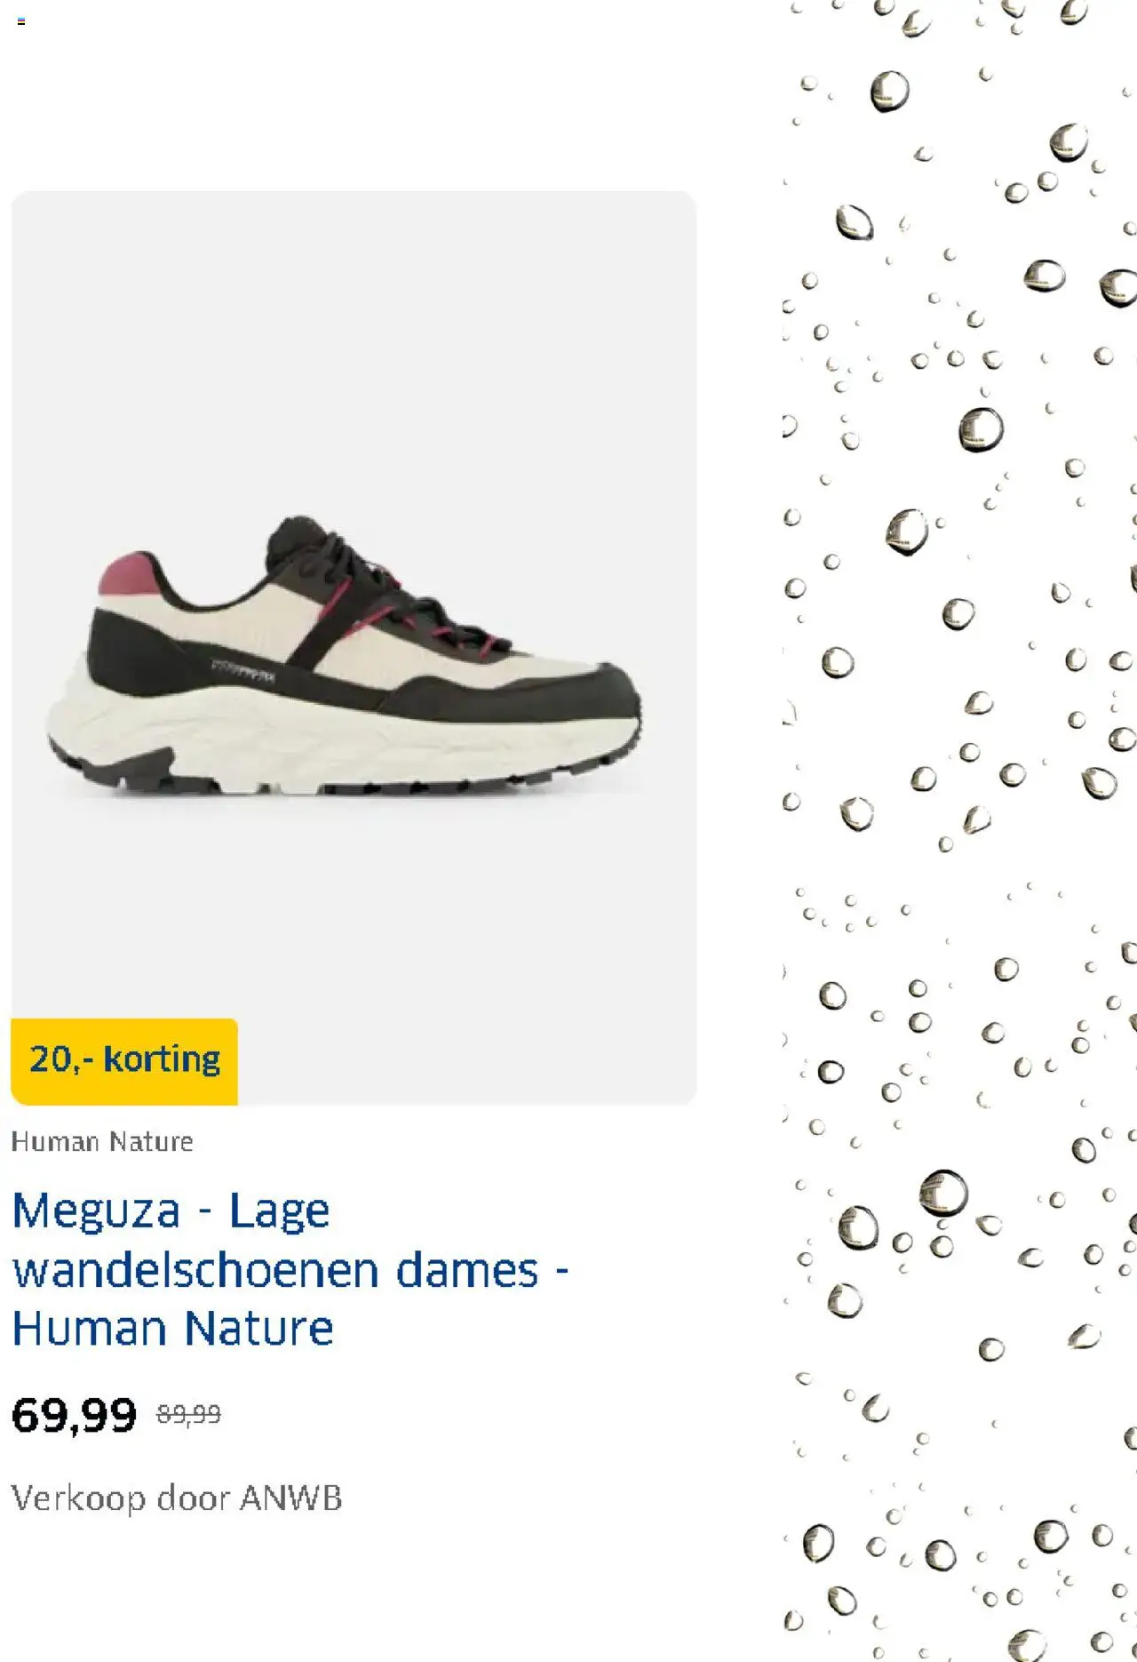Image resolution: width=1137 pixels, height=1662 pixels.
Task: Open the Human Nature brand label
Action: [x=102, y=1141]
